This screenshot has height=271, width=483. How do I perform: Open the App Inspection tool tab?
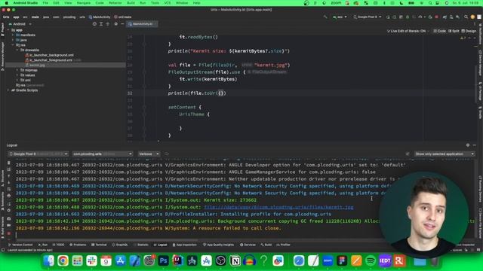[184, 245]
